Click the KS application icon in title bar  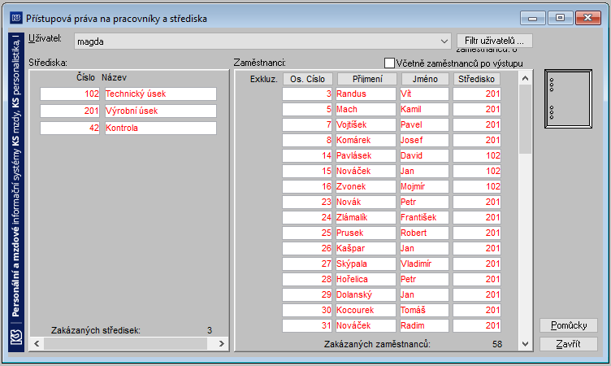[x=16, y=18]
